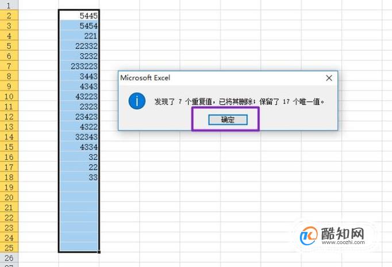
Task: Click the fill handle of the selected range
Action: pyautogui.click(x=99, y=252)
